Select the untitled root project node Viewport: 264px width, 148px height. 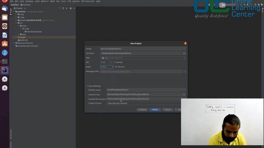(x=21, y=12)
